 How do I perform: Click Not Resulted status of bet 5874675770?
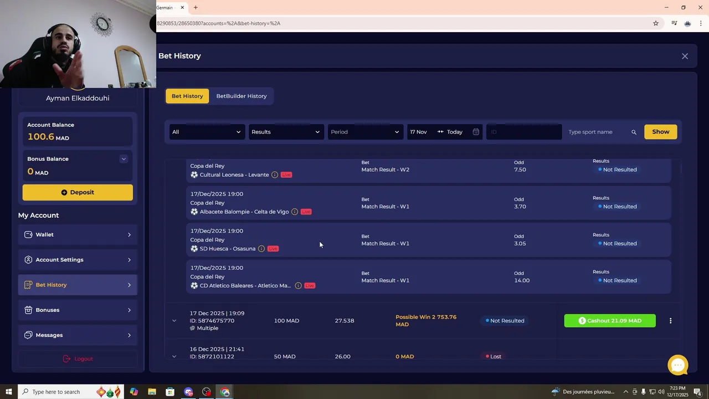click(505, 321)
